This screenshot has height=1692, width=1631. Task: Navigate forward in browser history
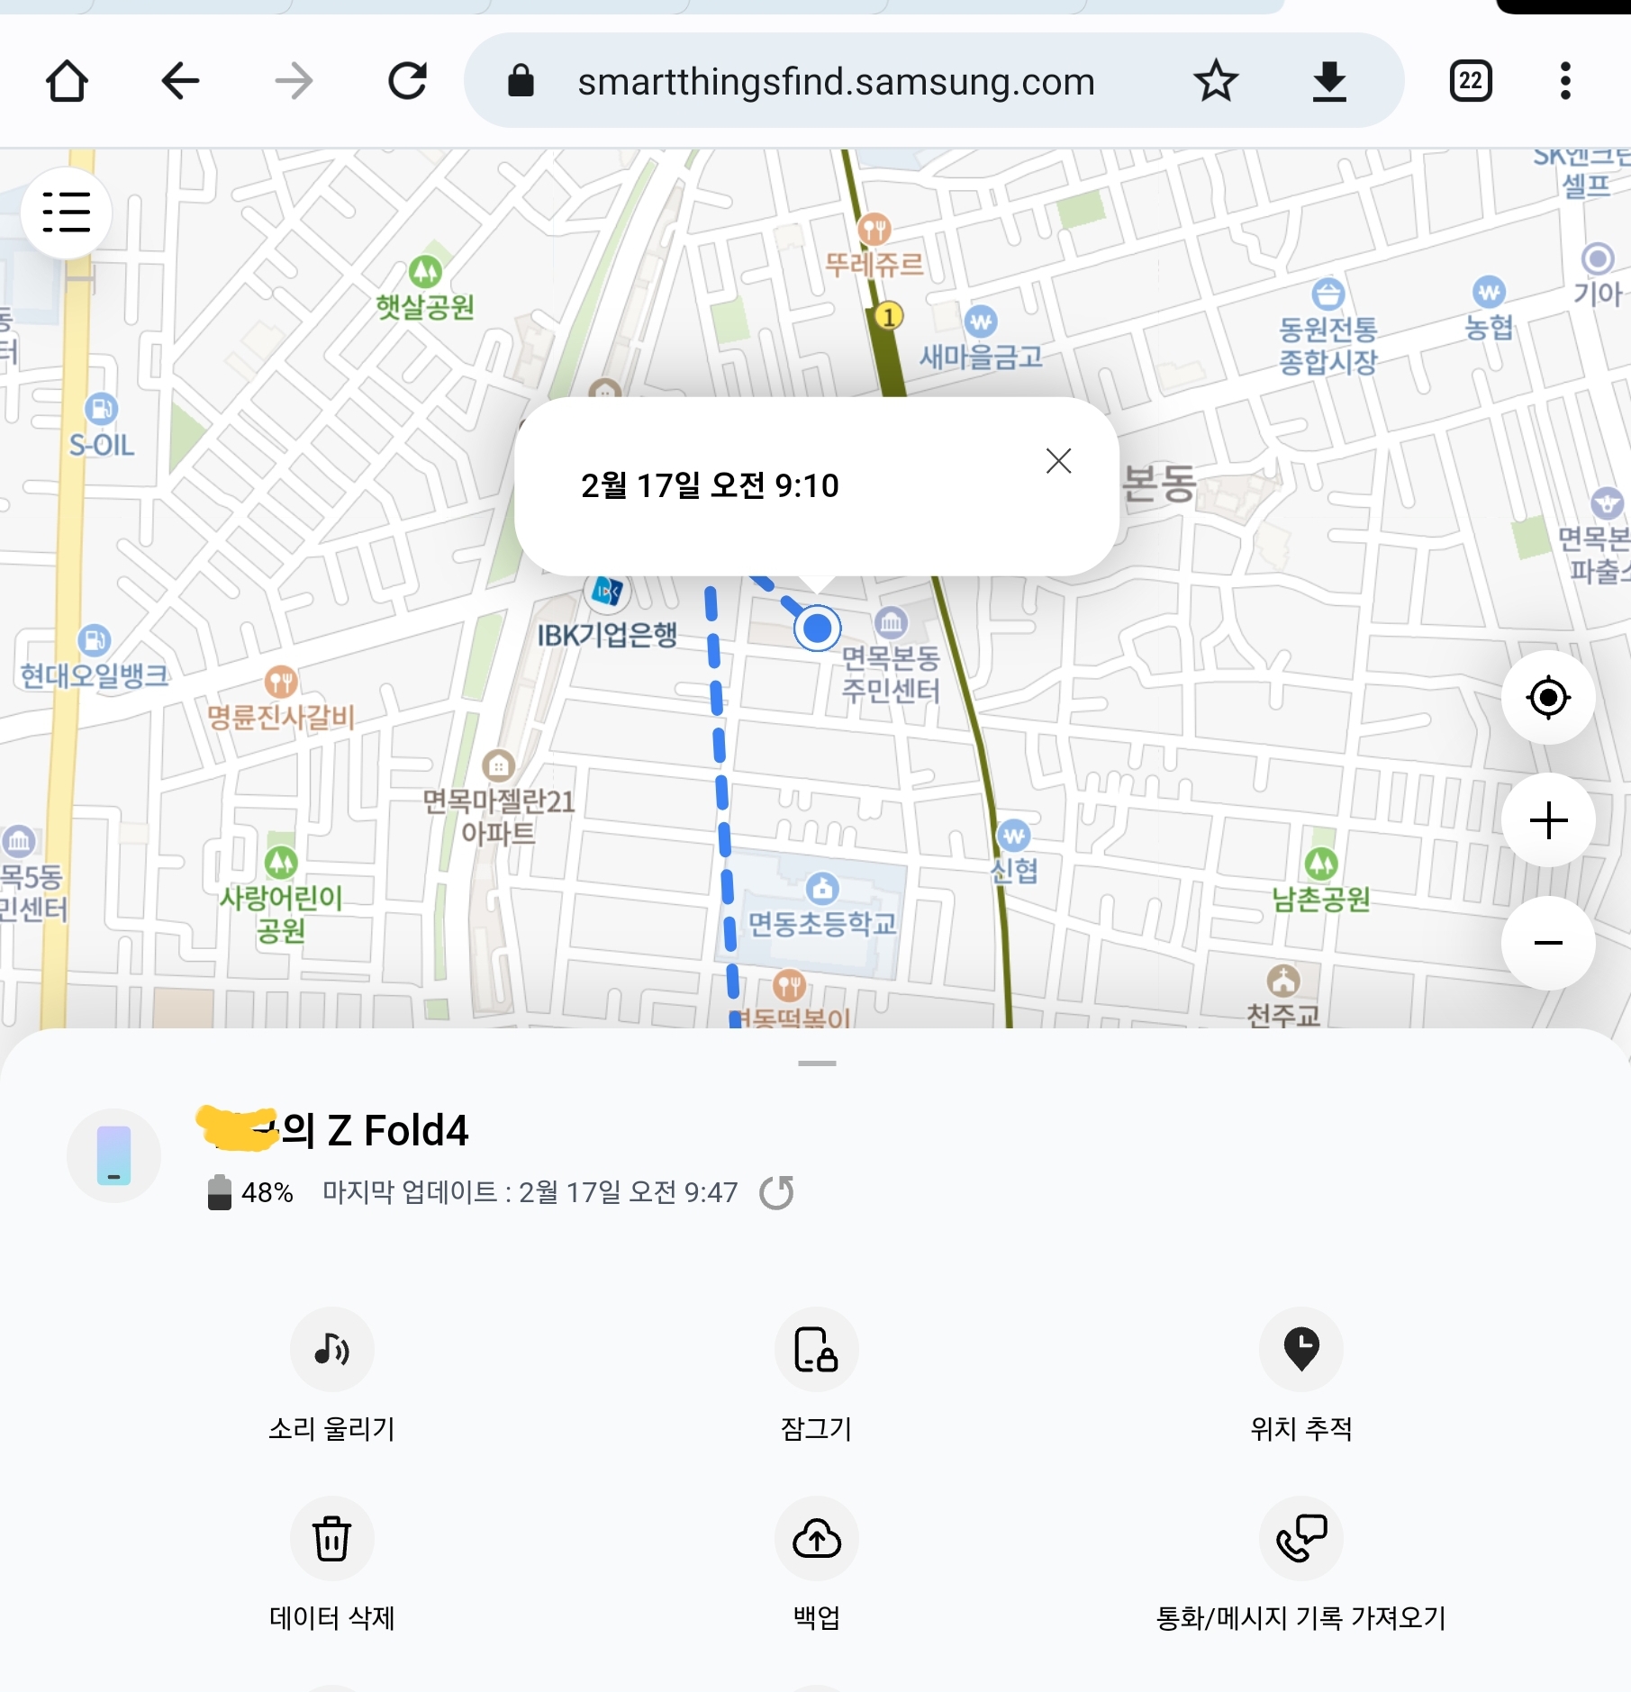294,81
